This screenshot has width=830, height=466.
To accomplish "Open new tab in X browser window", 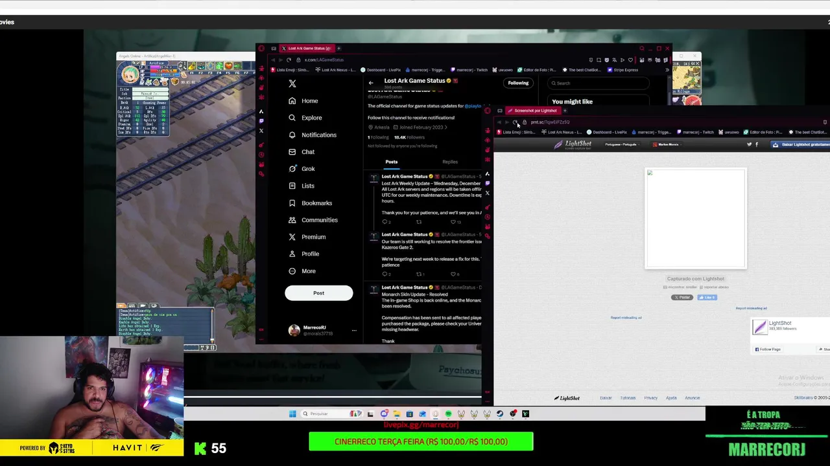I will 338,49.
